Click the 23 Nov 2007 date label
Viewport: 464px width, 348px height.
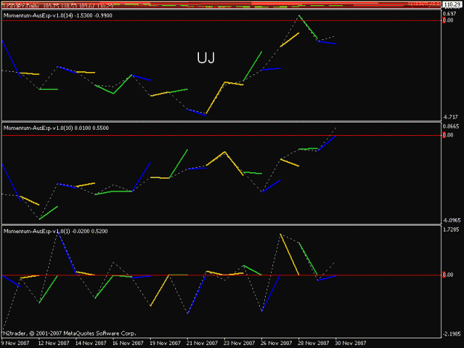pos(239,343)
